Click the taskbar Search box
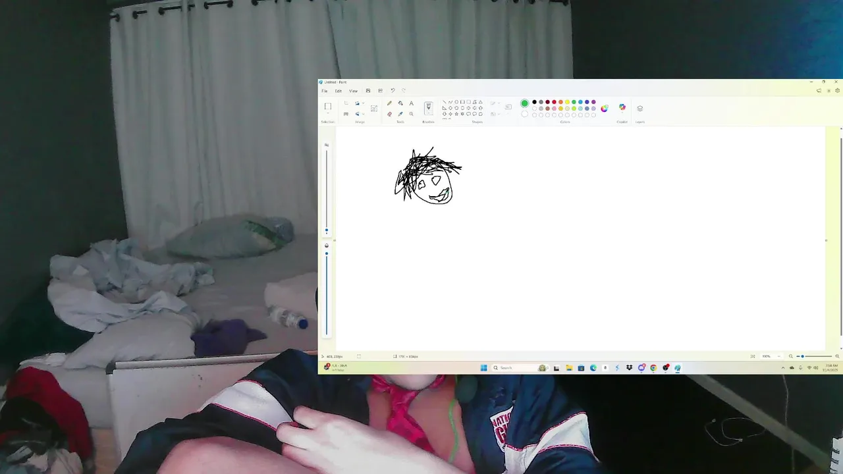843x474 pixels. point(522,368)
